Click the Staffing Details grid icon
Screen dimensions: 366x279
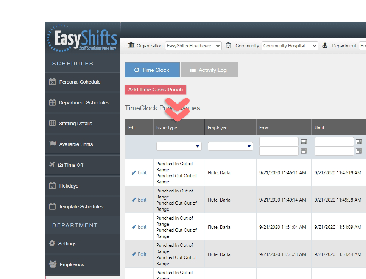click(x=53, y=123)
